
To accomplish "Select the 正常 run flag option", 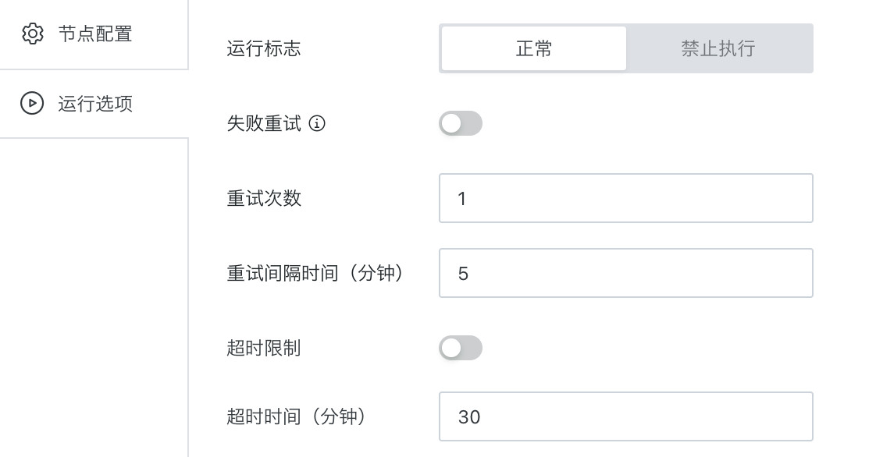I will [x=533, y=48].
